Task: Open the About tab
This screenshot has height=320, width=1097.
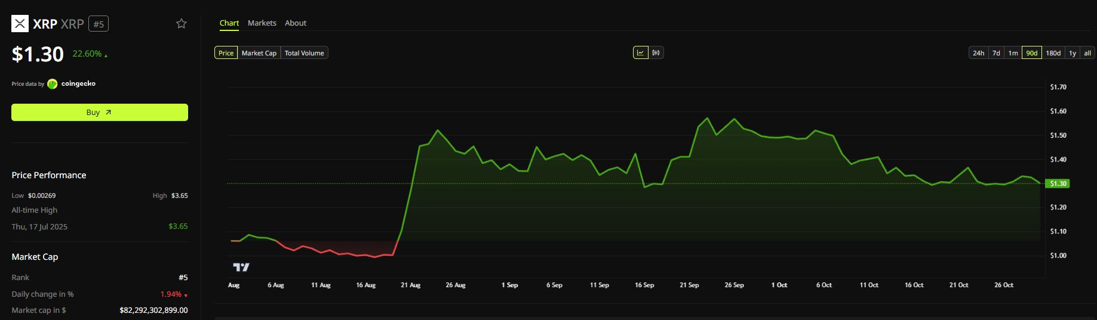Action: [x=296, y=23]
